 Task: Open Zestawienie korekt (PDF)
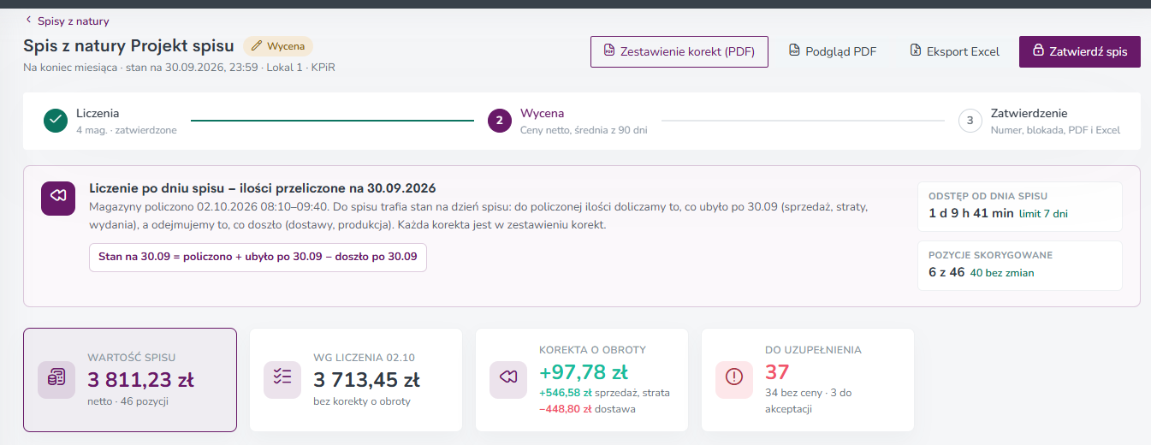tap(679, 51)
